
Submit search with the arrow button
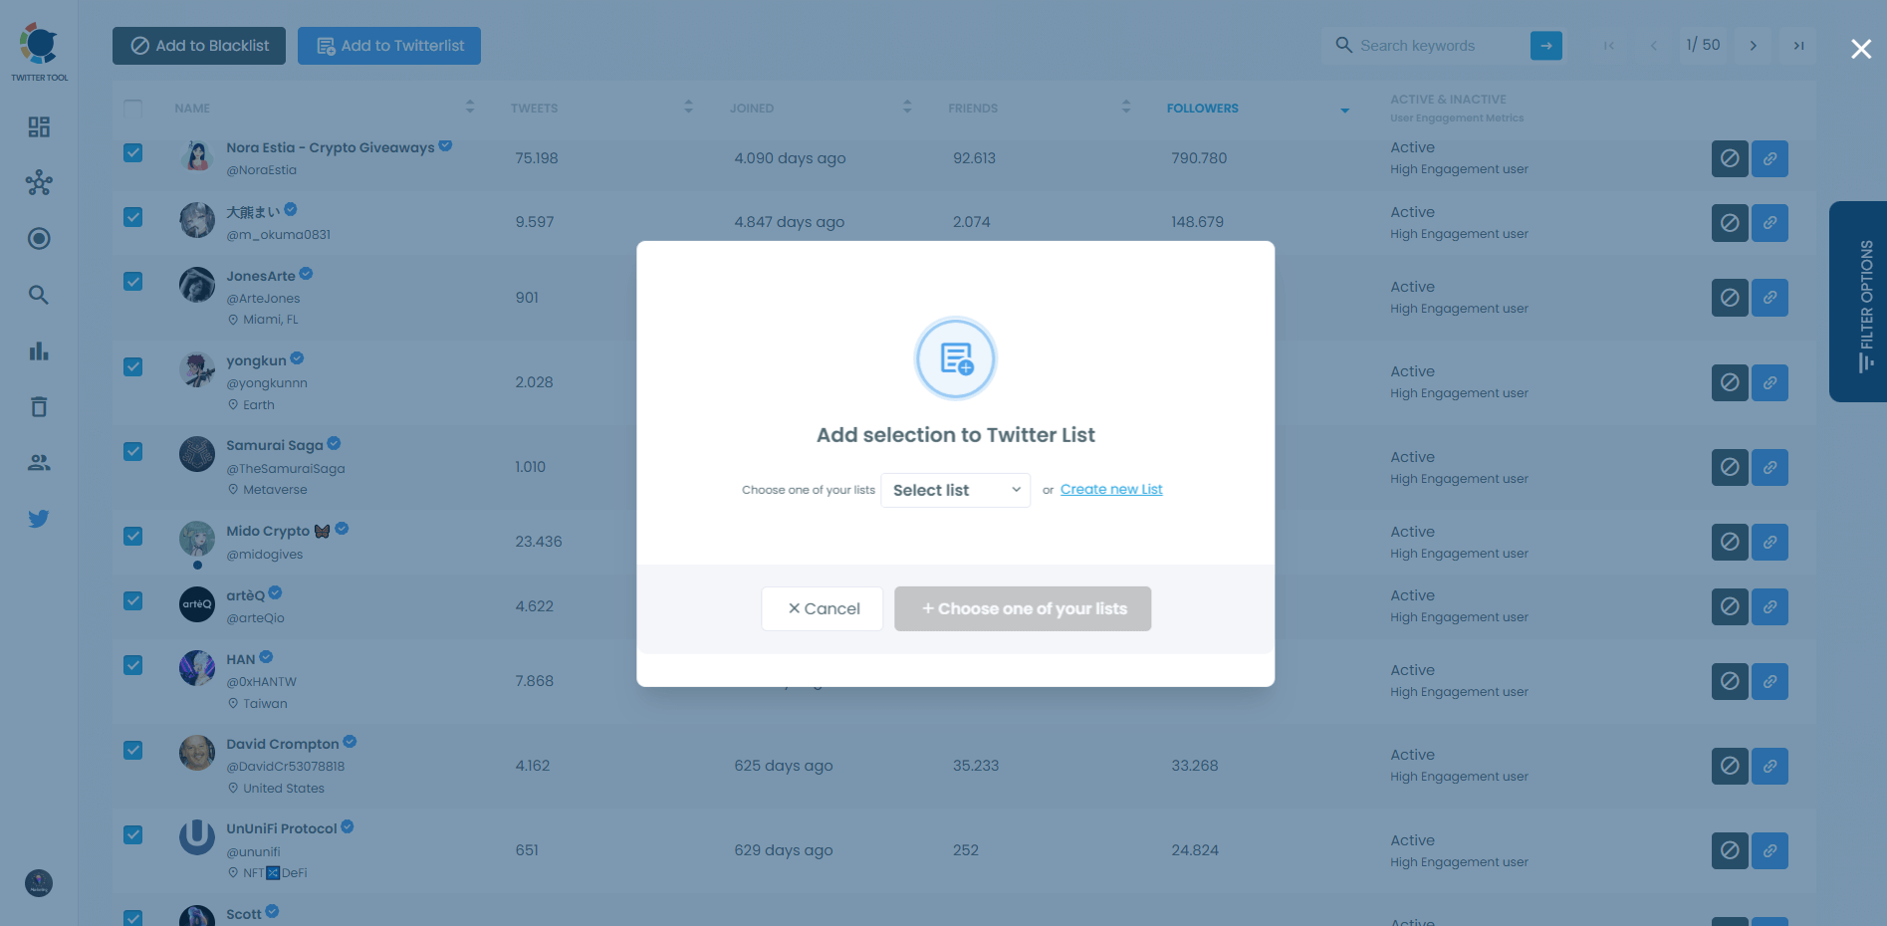pyautogui.click(x=1545, y=46)
